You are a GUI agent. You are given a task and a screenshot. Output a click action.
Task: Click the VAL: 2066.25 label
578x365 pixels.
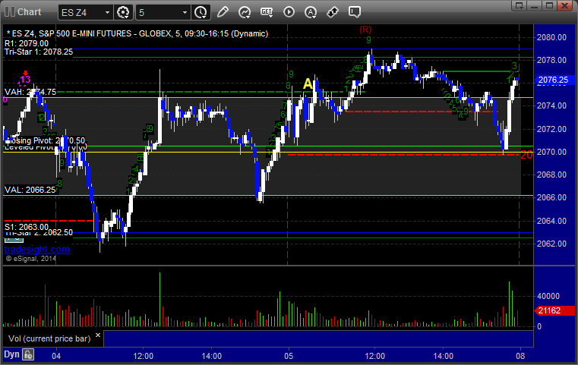coord(30,190)
